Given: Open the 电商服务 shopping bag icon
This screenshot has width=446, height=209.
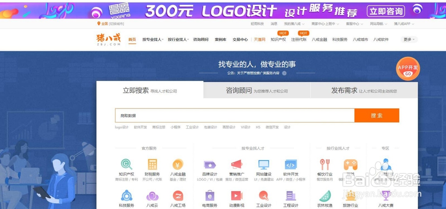Looking at the screenshot, I should click(210, 196).
